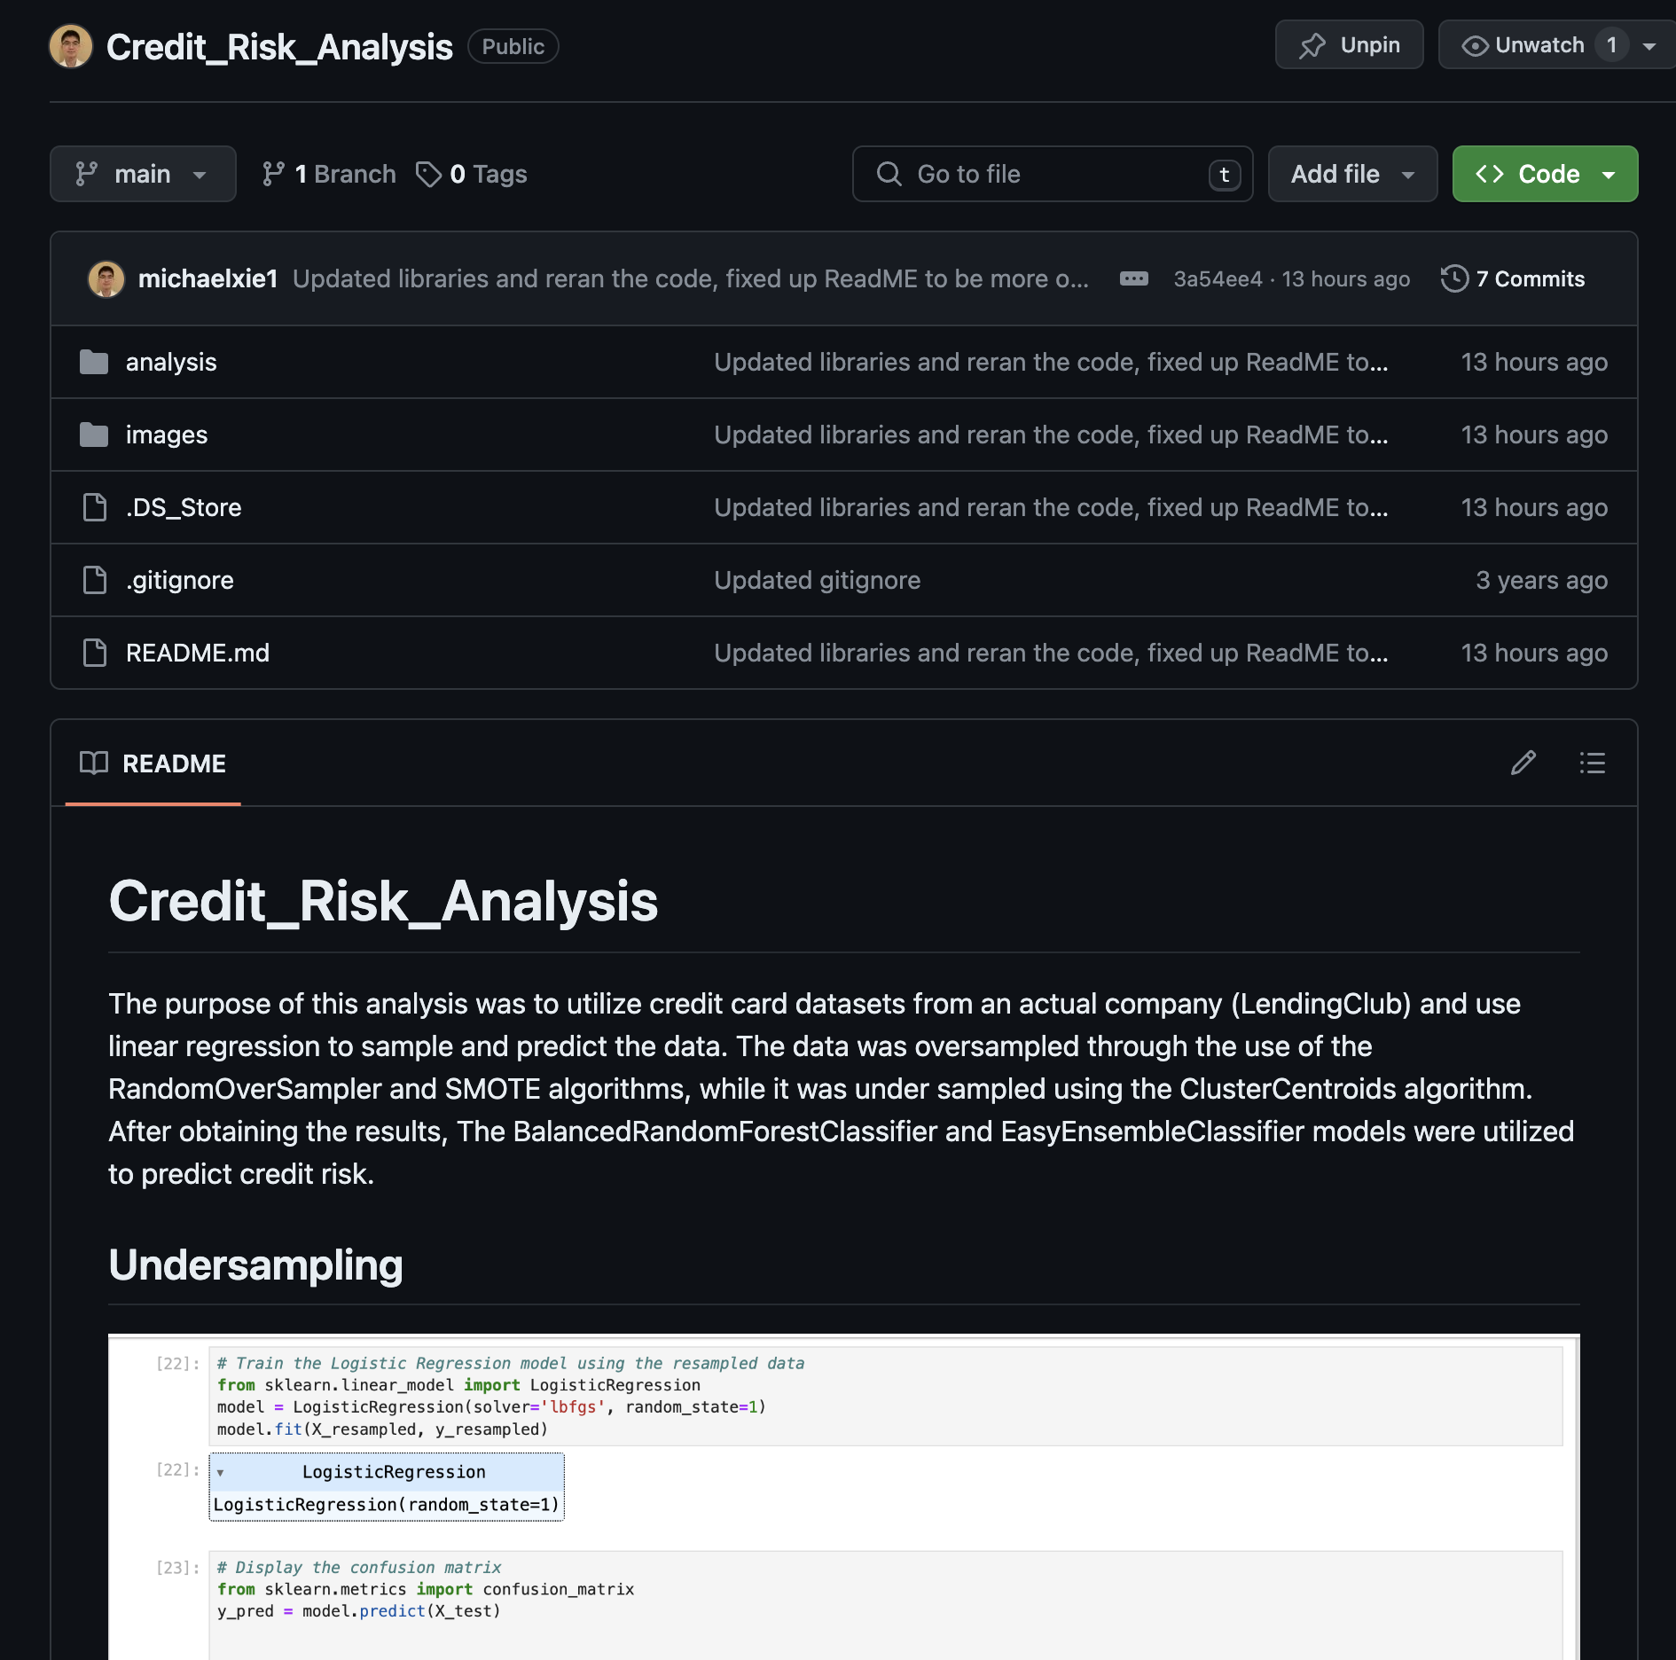The height and width of the screenshot is (1660, 1676).
Task: Open the commit message on analysis row
Action: tap(1051, 362)
